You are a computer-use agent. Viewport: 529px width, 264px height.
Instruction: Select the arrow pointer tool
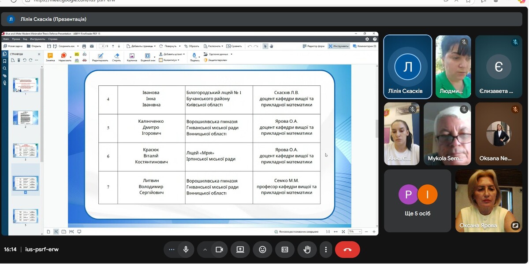click(x=266, y=46)
